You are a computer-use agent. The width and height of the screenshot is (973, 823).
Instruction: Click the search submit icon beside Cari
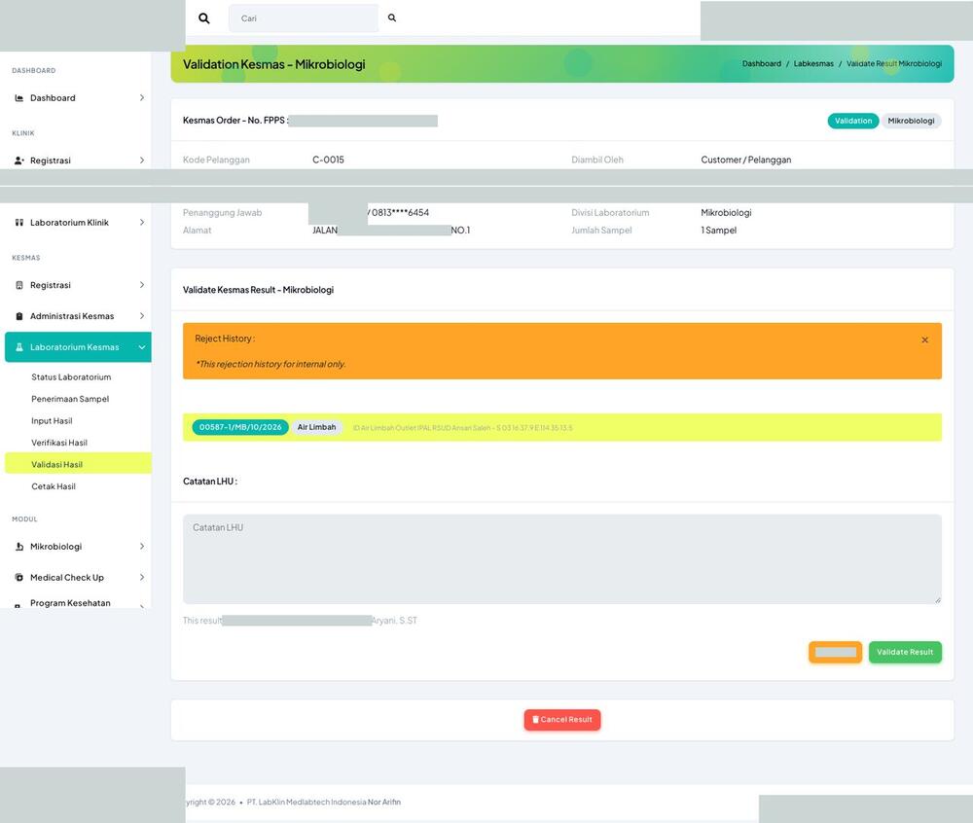[391, 18]
